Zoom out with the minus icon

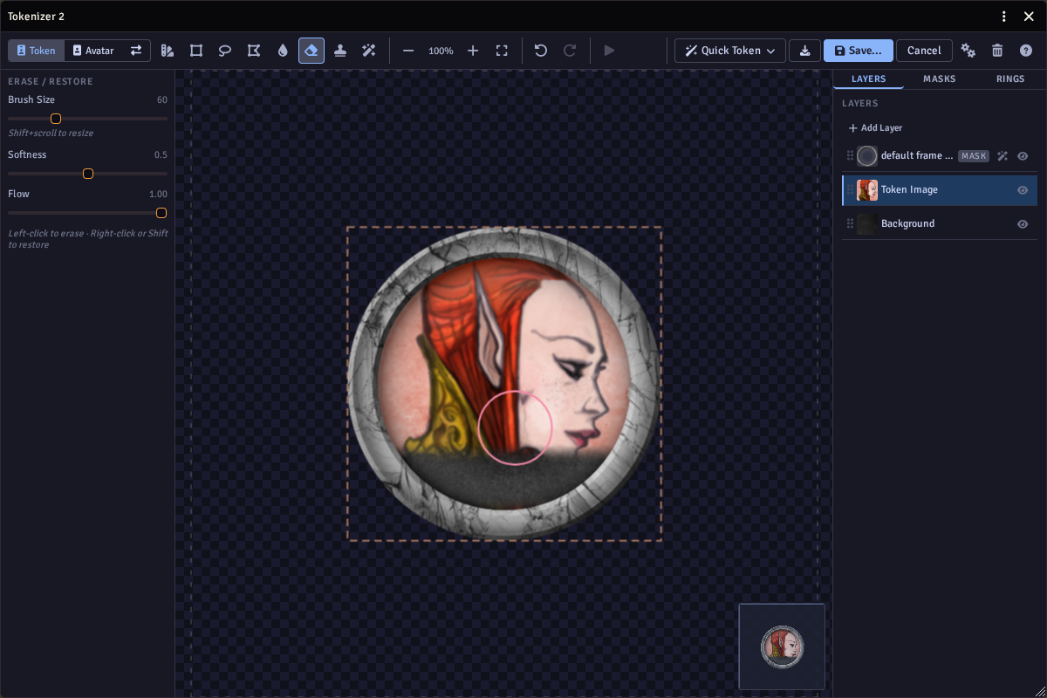point(408,51)
